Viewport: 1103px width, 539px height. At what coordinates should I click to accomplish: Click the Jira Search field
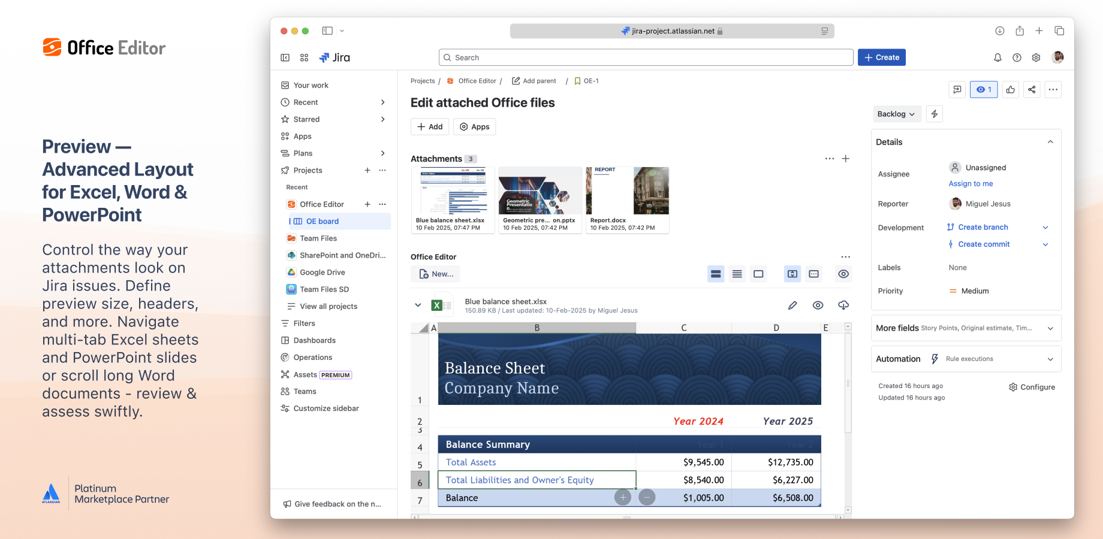point(646,57)
